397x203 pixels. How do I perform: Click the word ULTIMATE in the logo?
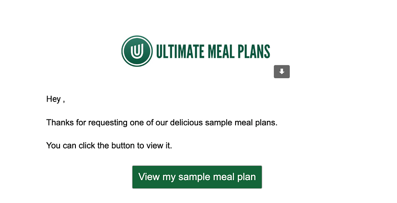tap(178, 51)
